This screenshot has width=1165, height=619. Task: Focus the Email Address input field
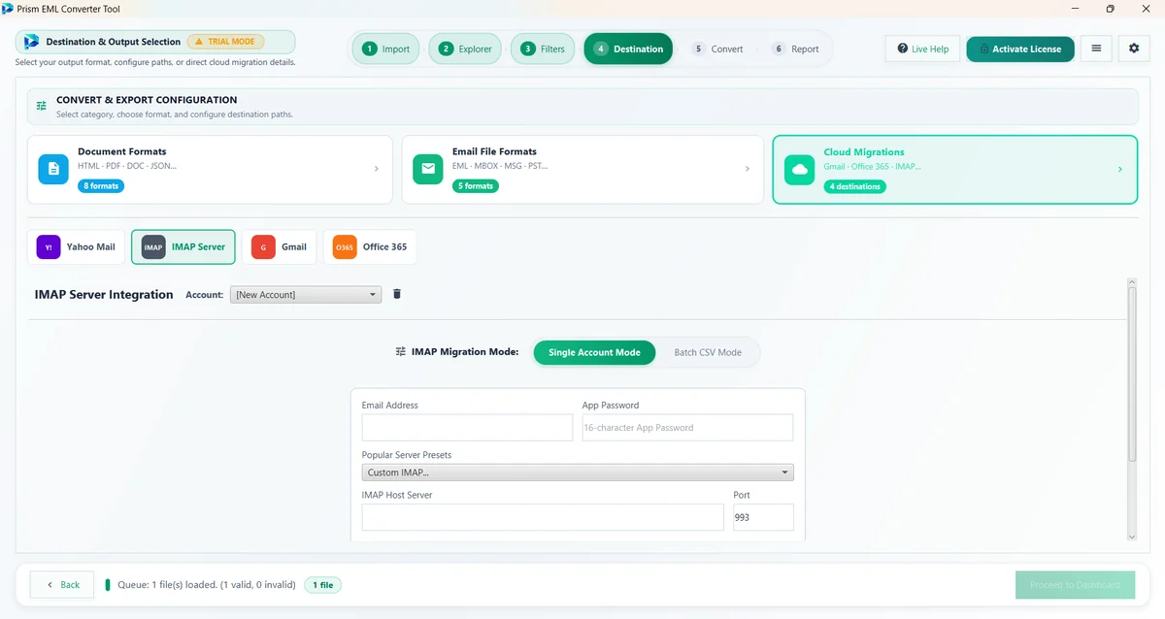(467, 428)
